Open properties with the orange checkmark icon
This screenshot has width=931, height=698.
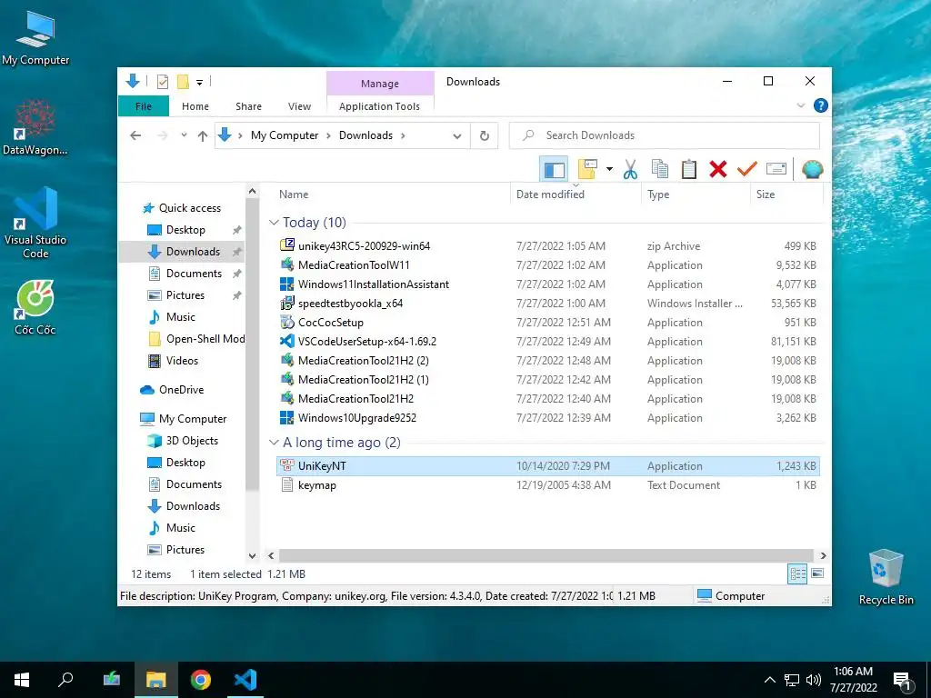[x=747, y=169]
